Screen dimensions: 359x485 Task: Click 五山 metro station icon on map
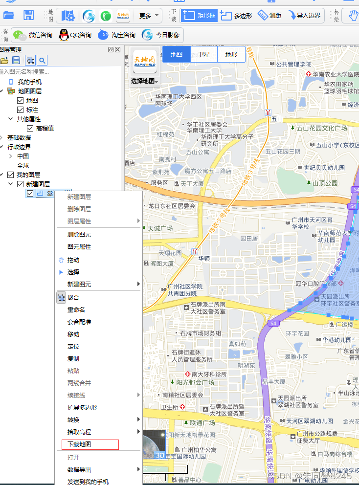[268, 112]
